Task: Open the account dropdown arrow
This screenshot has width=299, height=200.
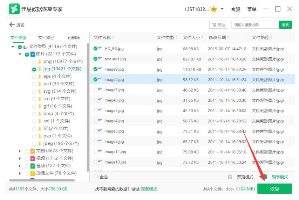Action: [222, 9]
